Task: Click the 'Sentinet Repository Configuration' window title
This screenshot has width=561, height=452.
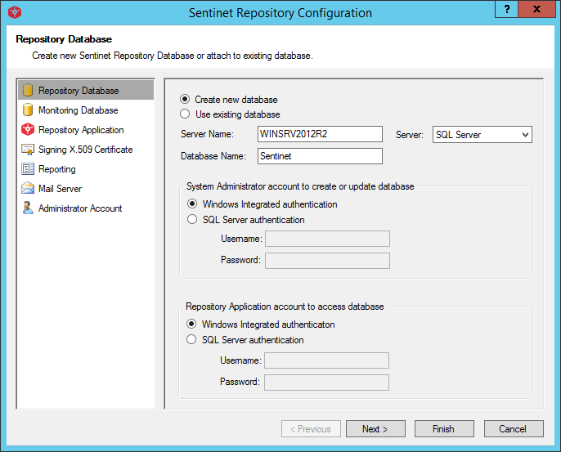Action: click(280, 13)
